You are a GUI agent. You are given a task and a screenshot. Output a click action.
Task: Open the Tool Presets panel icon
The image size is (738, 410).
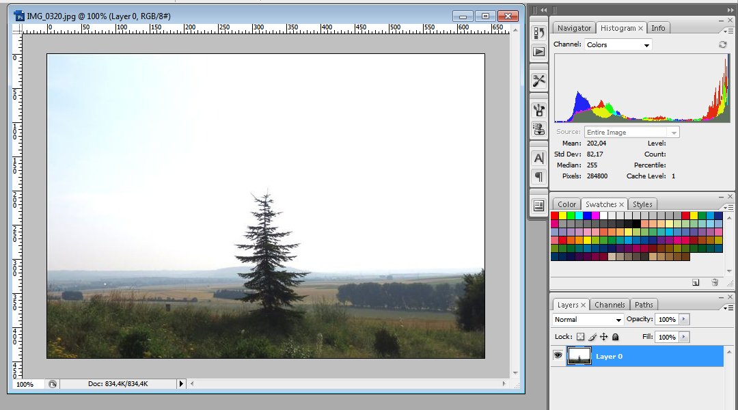point(538,81)
